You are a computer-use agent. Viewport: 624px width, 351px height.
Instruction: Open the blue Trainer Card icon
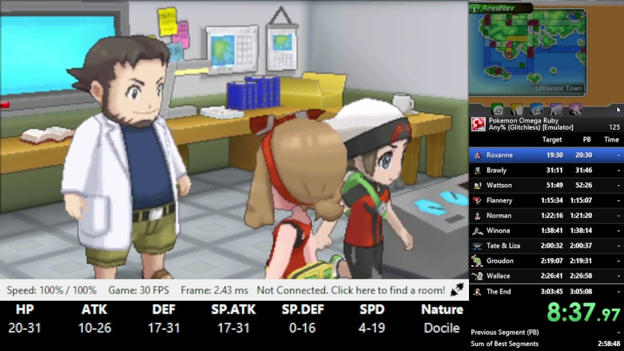[536, 110]
